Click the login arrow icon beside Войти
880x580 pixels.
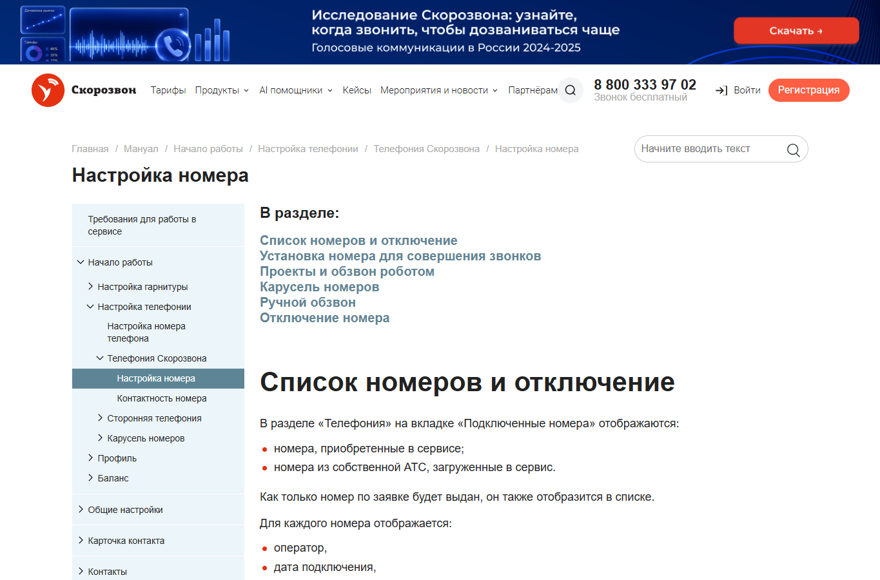[x=721, y=90]
